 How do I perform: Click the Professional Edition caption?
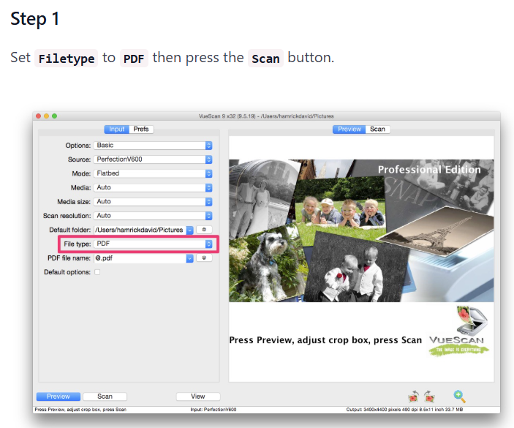click(x=429, y=170)
